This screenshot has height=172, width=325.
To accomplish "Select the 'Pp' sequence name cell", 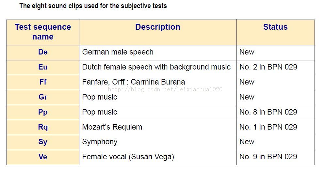I will tap(43, 112).
